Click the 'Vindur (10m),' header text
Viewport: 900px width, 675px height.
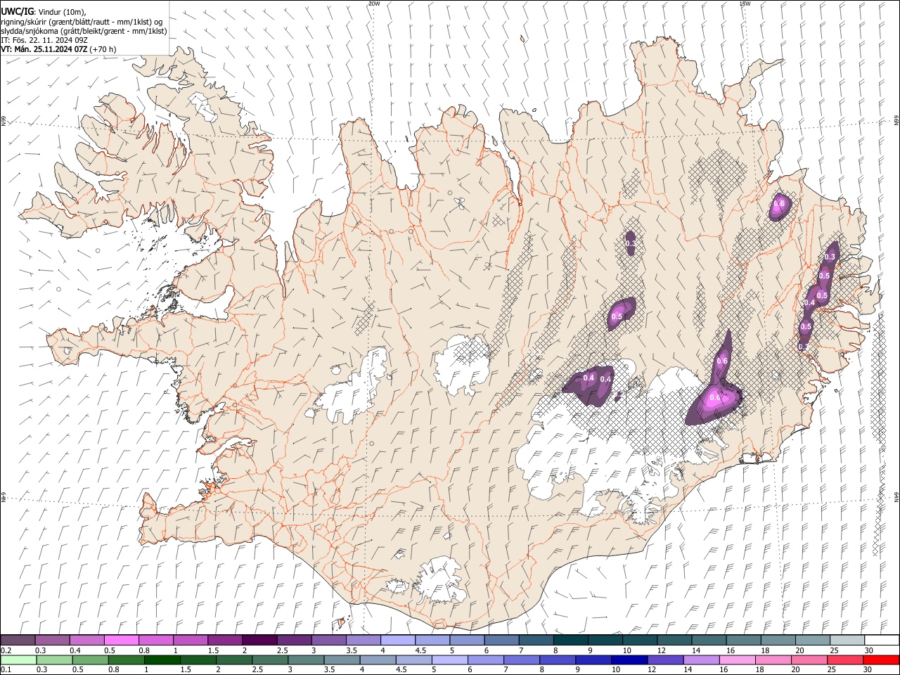[62, 12]
